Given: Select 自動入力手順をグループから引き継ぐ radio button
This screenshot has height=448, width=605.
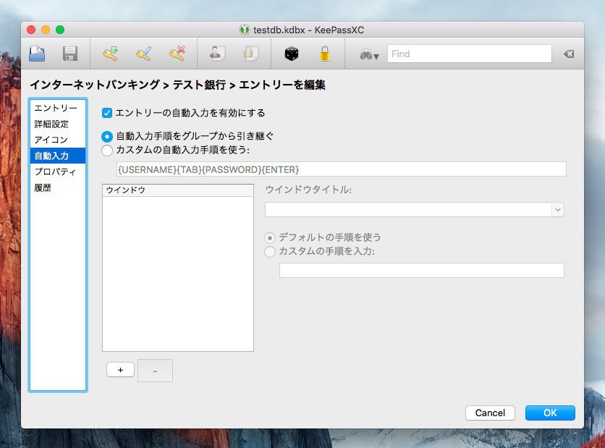Looking at the screenshot, I should point(107,136).
